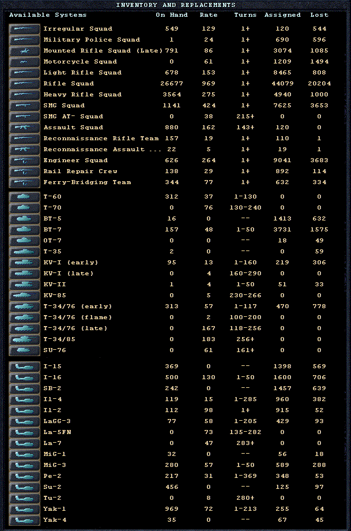This screenshot has height=531, width=351.
Task: Click the Irregular Squad rifle icon
Action: click(24, 29)
